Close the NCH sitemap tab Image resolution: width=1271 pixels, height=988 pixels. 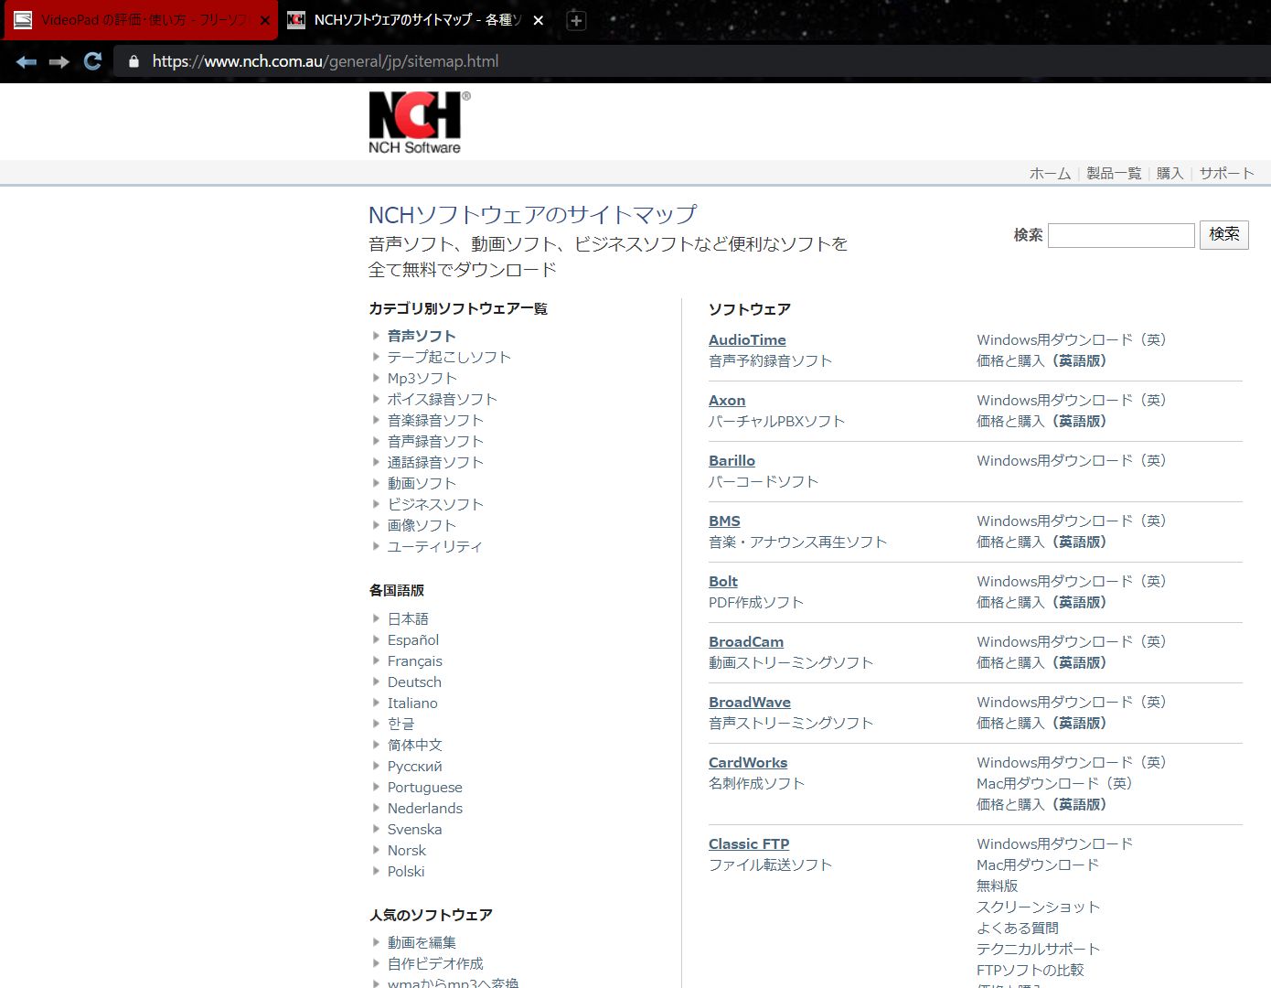pyautogui.click(x=539, y=20)
